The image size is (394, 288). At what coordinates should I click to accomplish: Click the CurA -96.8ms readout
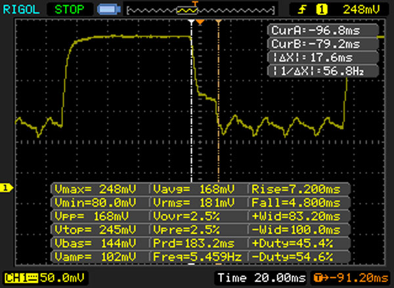pos(323,30)
